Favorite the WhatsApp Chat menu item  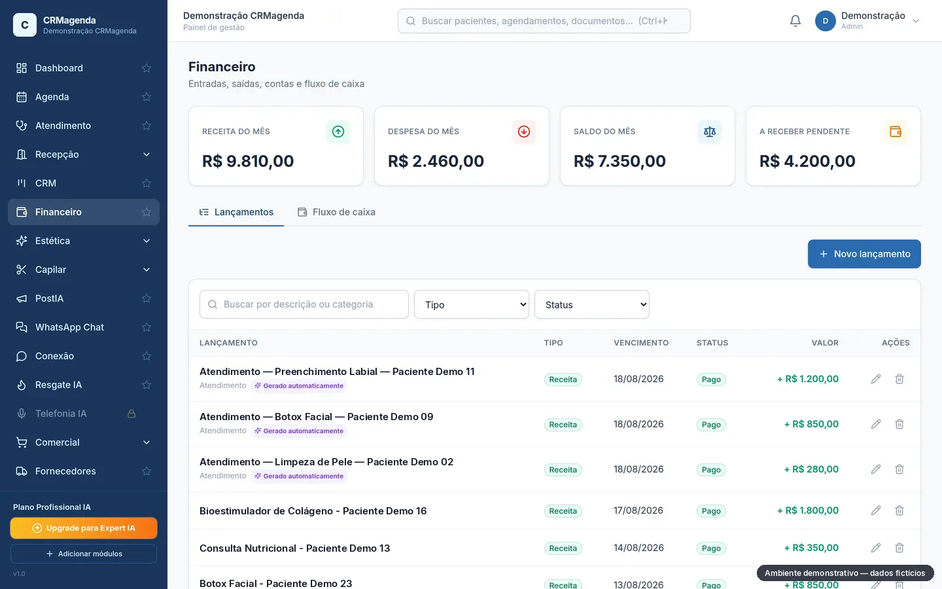[147, 327]
